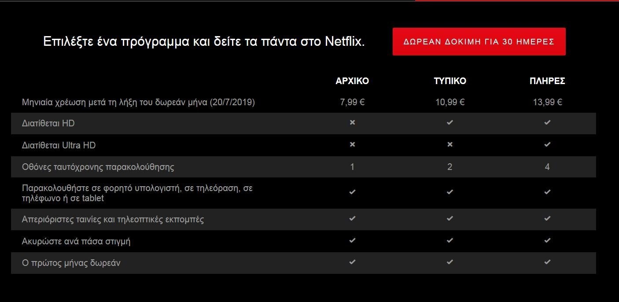Click the 'Διατίθεται Ultra HD' row label

tap(59, 145)
